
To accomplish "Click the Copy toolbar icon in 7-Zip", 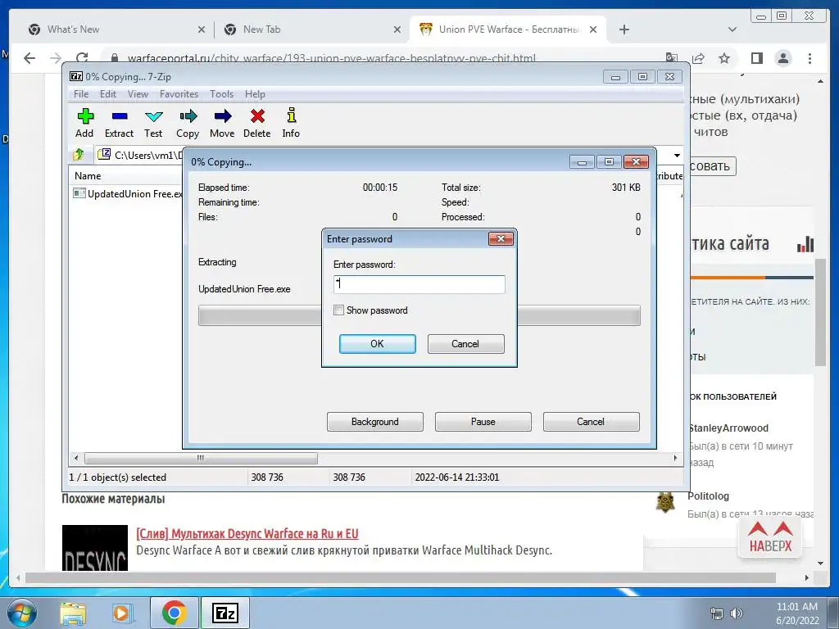I will point(188,116).
